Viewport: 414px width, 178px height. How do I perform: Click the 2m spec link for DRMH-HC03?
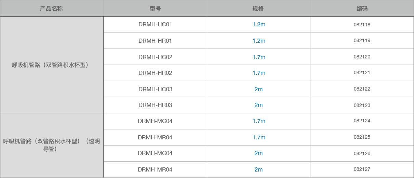point(258,89)
